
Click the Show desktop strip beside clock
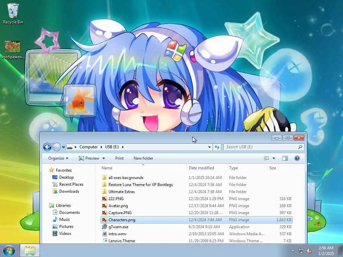coord(341,250)
